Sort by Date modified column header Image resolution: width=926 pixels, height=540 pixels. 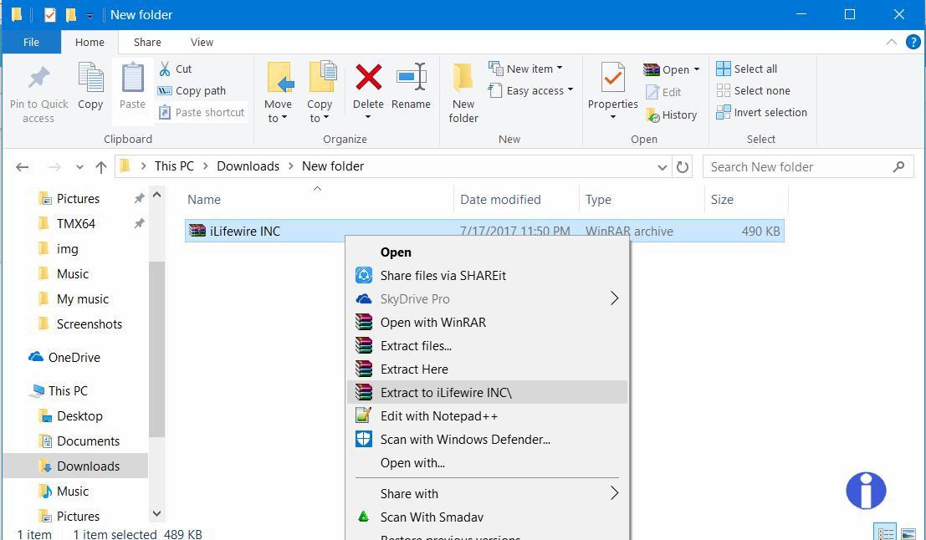pos(500,200)
